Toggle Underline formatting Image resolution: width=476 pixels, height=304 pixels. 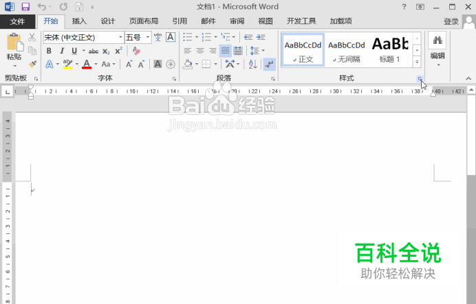pyautogui.click(x=74, y=51)
